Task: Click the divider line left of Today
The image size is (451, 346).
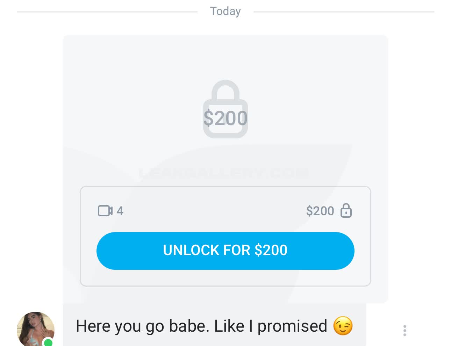Action: [107, 12]
